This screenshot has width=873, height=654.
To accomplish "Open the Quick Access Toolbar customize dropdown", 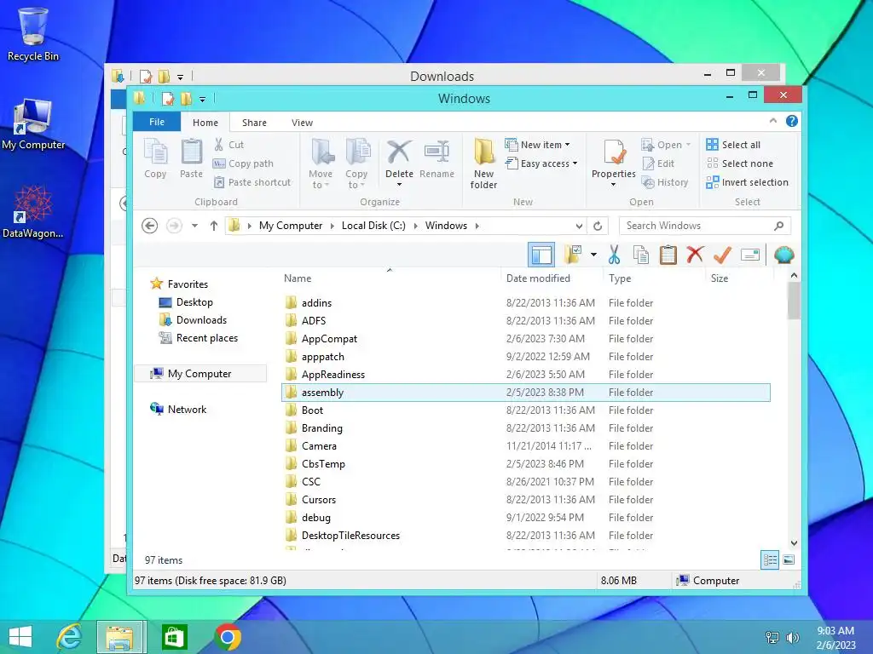I will [x=202, y=99].
